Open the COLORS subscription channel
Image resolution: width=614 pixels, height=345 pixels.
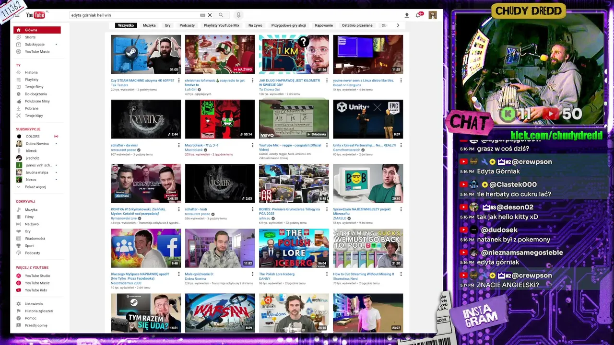pyautogui.click(x=37, y=137)
